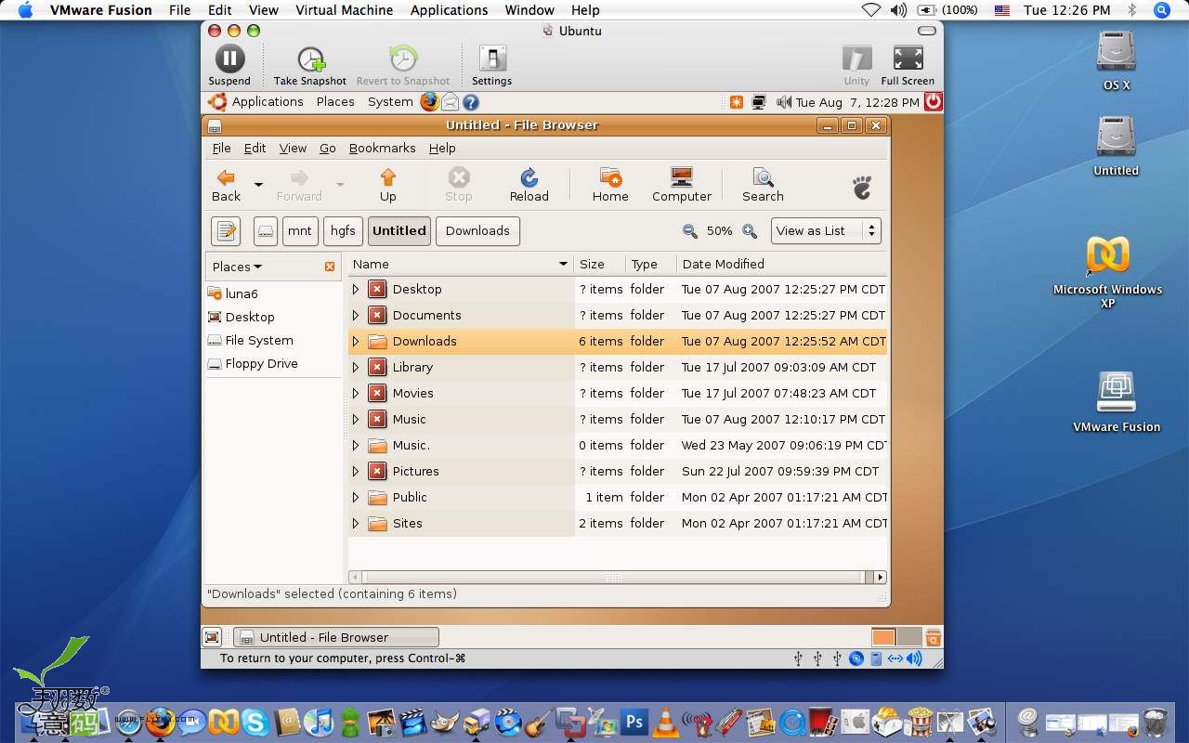Open Skype from the Dock
This screenshot has height=743, width=1189.
[x=254, y=722]
